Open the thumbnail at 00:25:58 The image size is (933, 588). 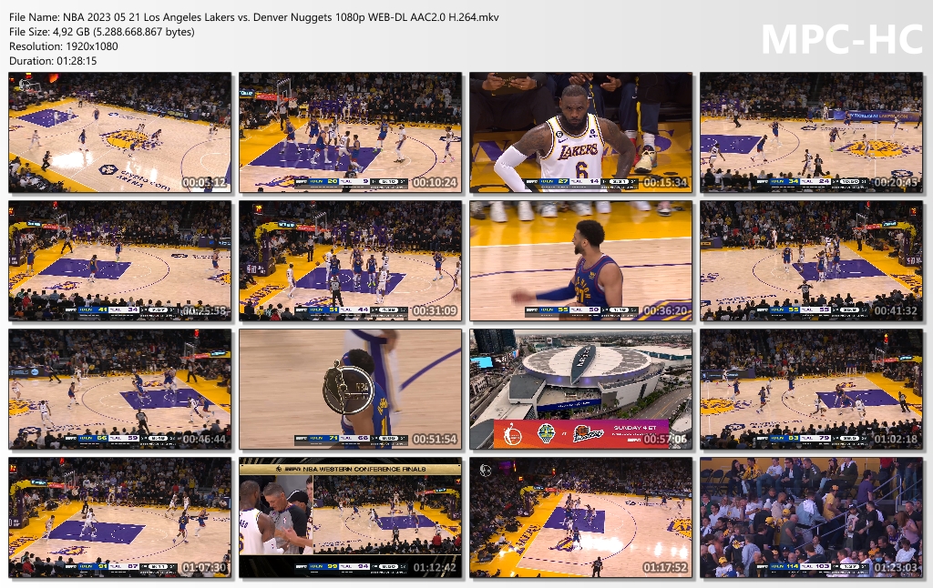coord(119,260)
